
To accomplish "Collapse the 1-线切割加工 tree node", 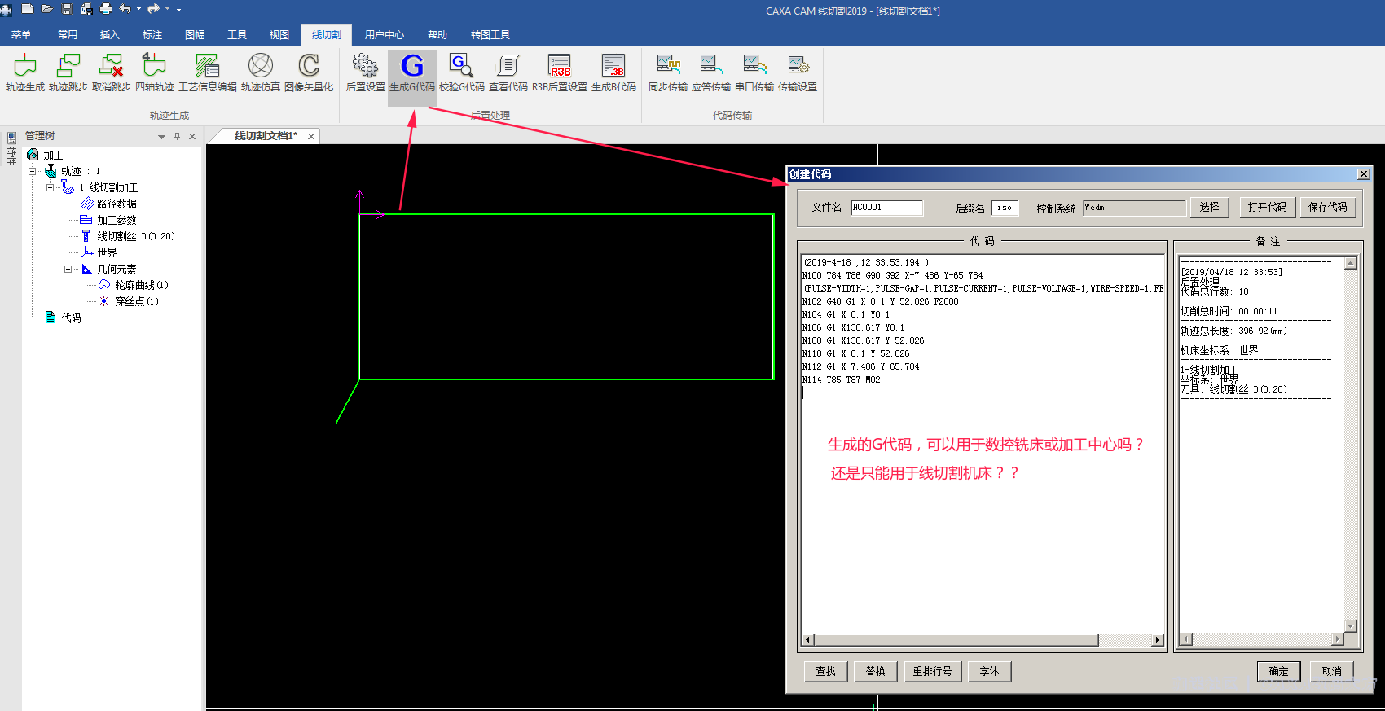I will tap(51, 187).
